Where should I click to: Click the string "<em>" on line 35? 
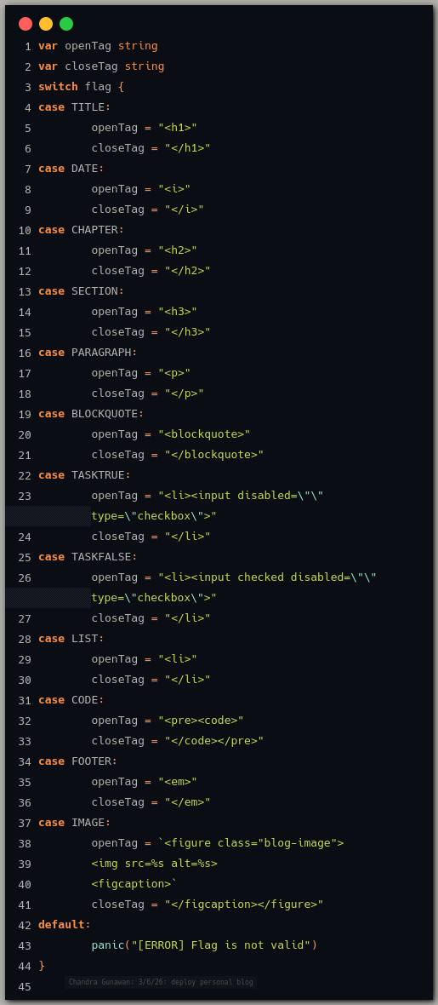click(x=178, y=782)
